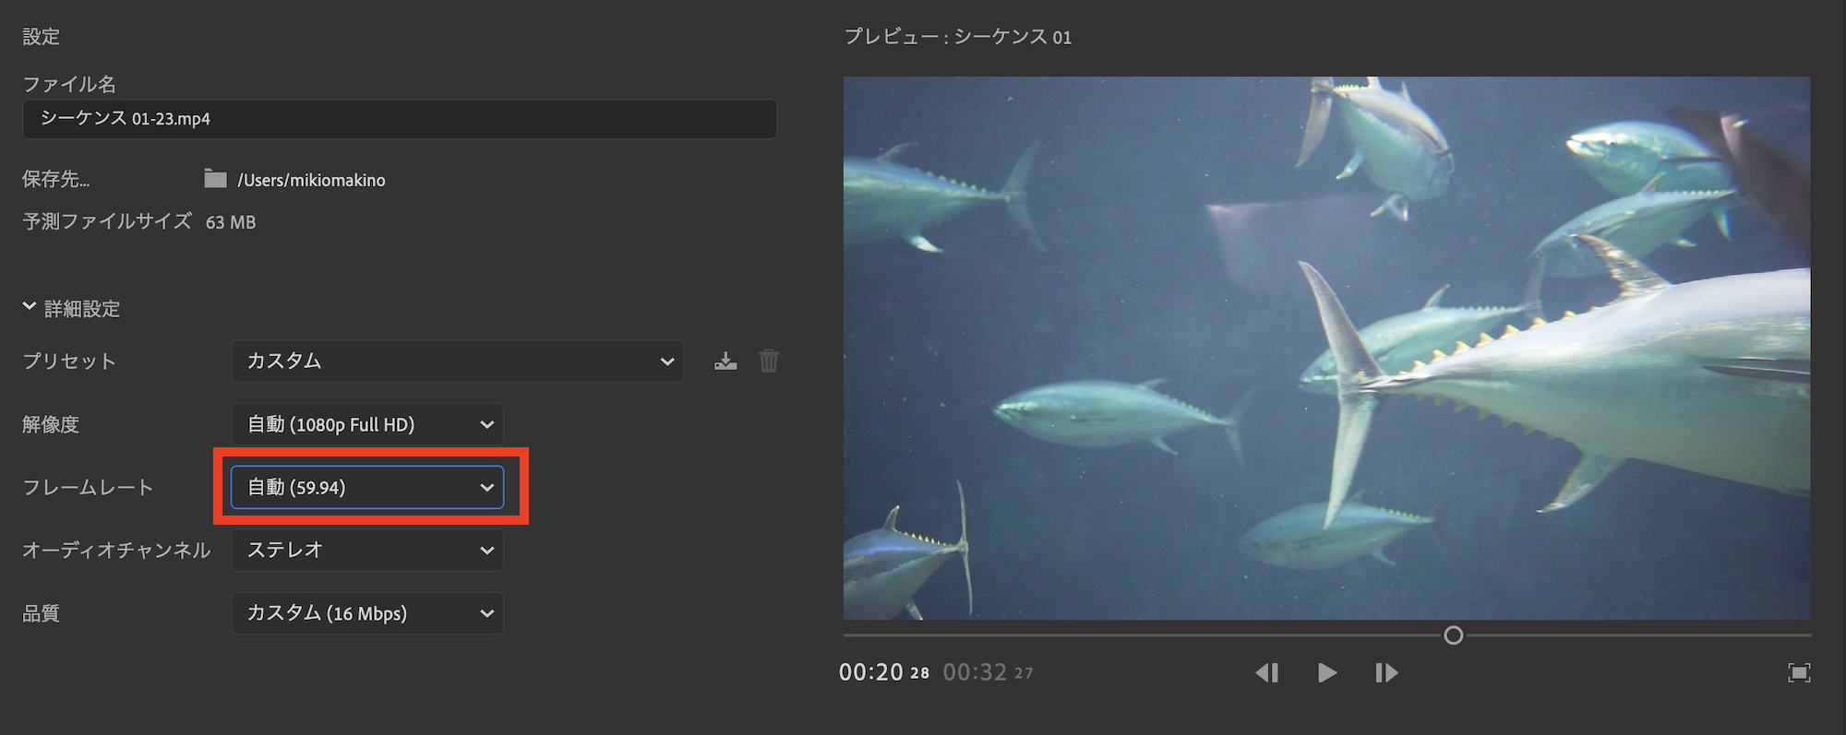Click the プレビュー : シーケンス 01 title
Viewport: 1846px width, 735px height.
(x=958, y=37)
